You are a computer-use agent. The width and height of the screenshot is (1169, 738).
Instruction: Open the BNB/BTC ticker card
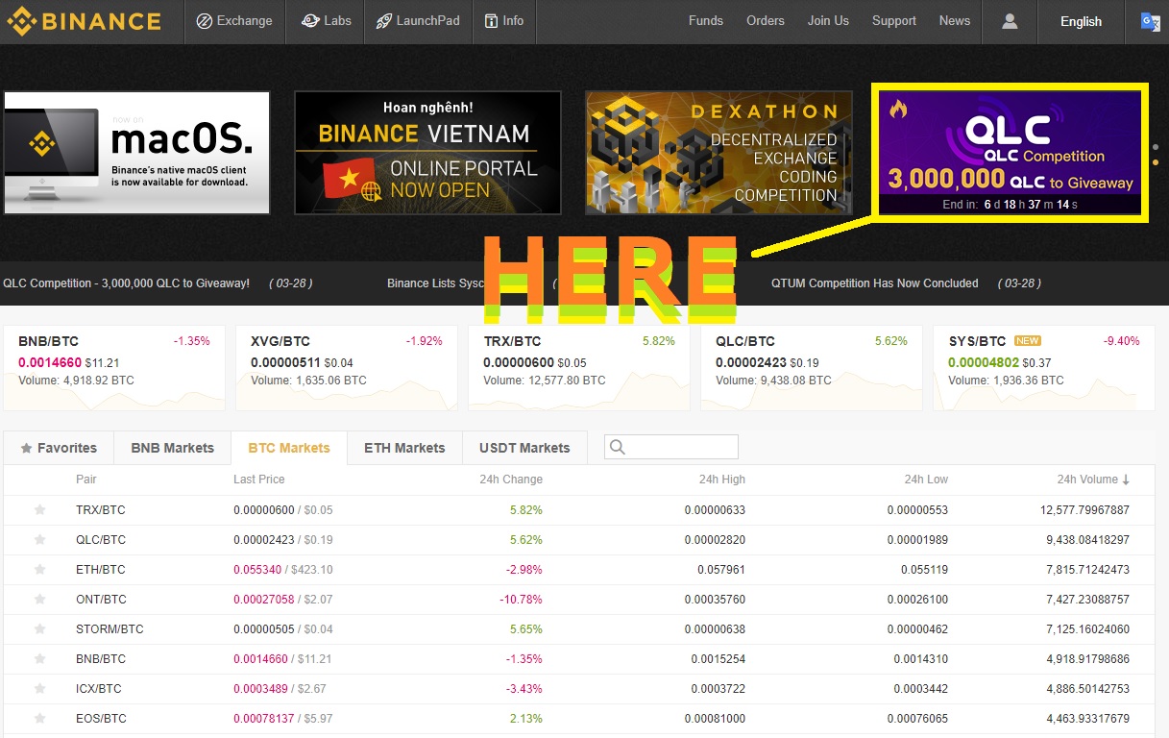pyautogui.click(x=114, y=368)
